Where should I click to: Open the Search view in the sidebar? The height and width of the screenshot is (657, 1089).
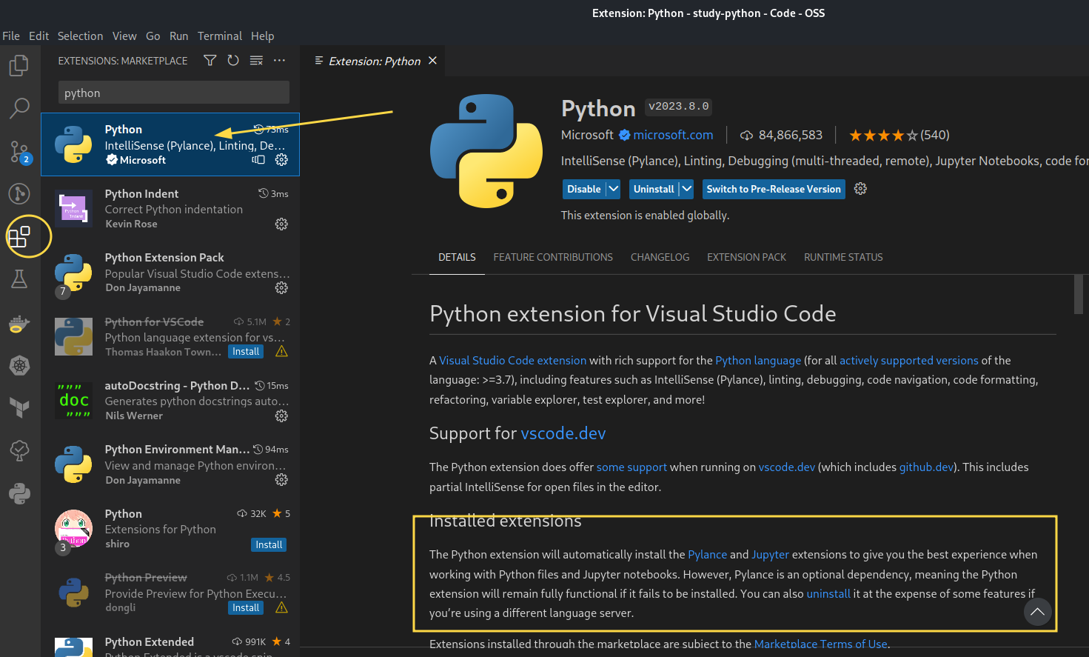point(20,108)
